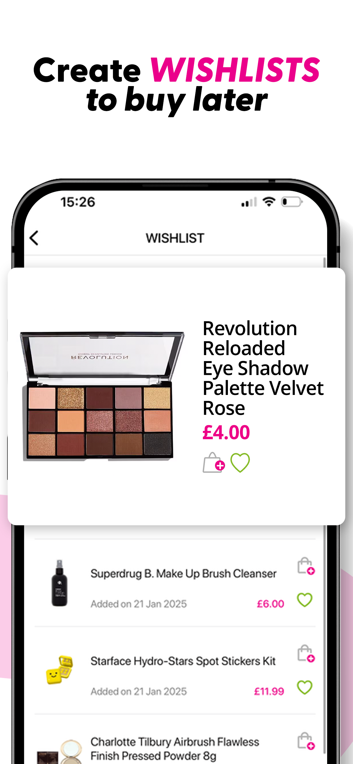The image size is (353, 764).
Task: Toggle heart for Starface Hydro-Stars Spot Stickers
Action: pos(305,688)
